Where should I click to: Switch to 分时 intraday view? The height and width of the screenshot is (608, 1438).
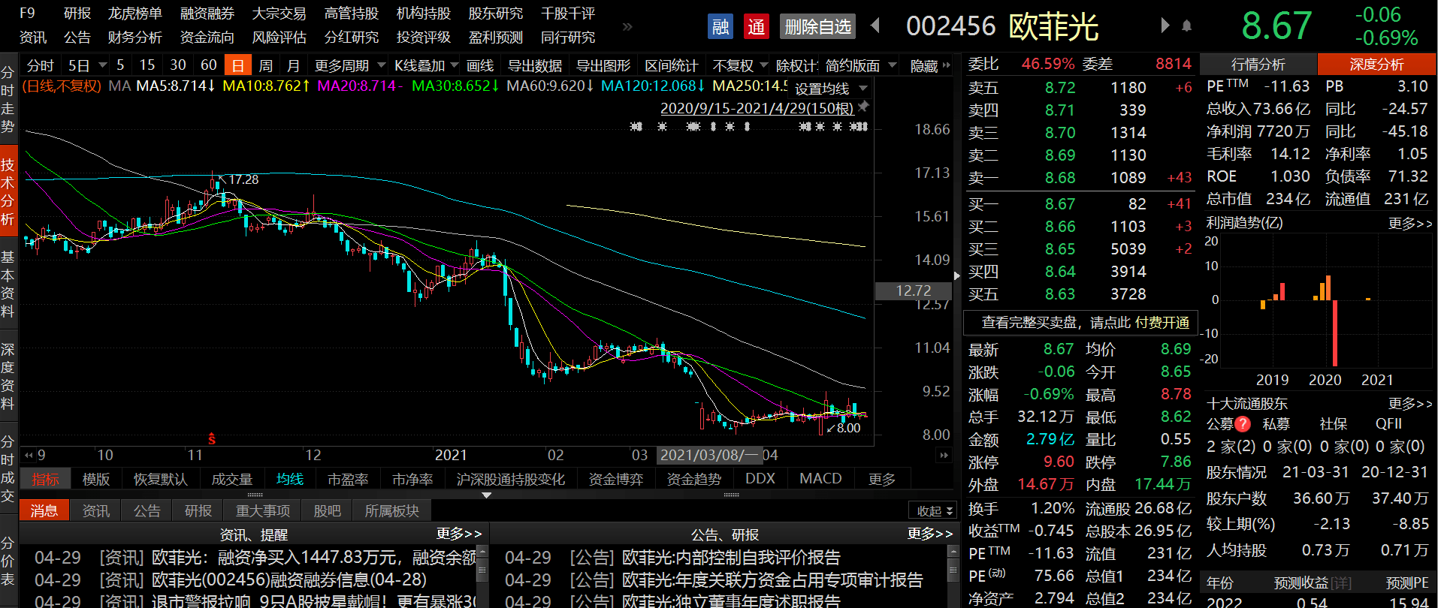41,65
